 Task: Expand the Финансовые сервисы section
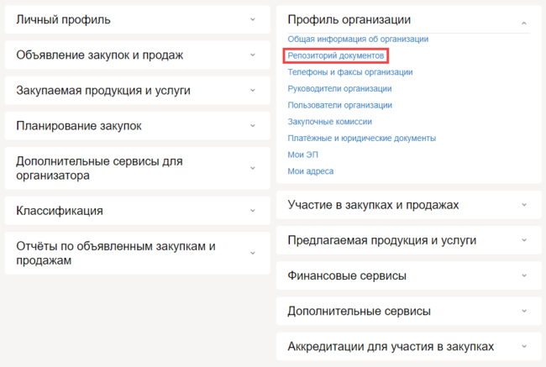pos(408,275)
